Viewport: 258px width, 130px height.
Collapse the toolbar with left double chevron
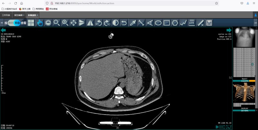2,23
